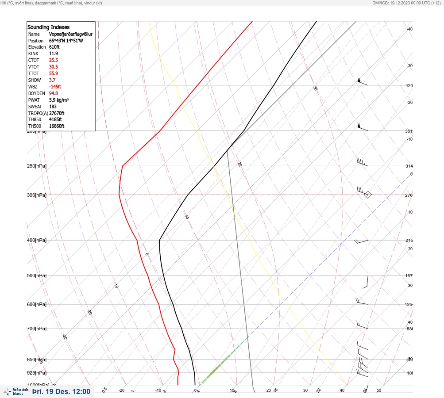Click the 300[hPa] pressure label
444x398 pixels.
point(37,195)
